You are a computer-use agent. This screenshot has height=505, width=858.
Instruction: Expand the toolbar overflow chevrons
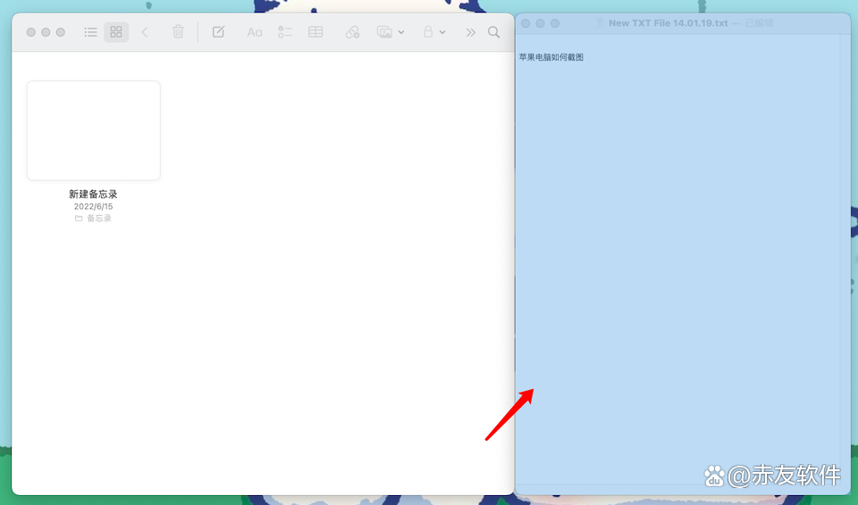tap(470, 32)
